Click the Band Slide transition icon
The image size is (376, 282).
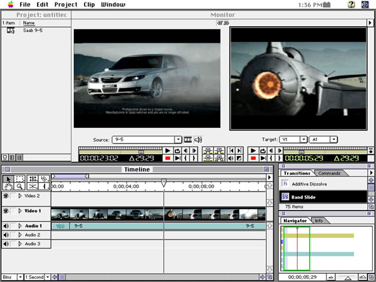(x=285, y=197)
